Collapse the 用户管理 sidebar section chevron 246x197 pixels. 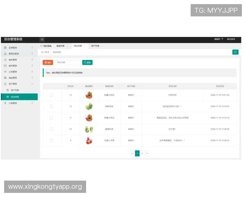coord(32,83)
